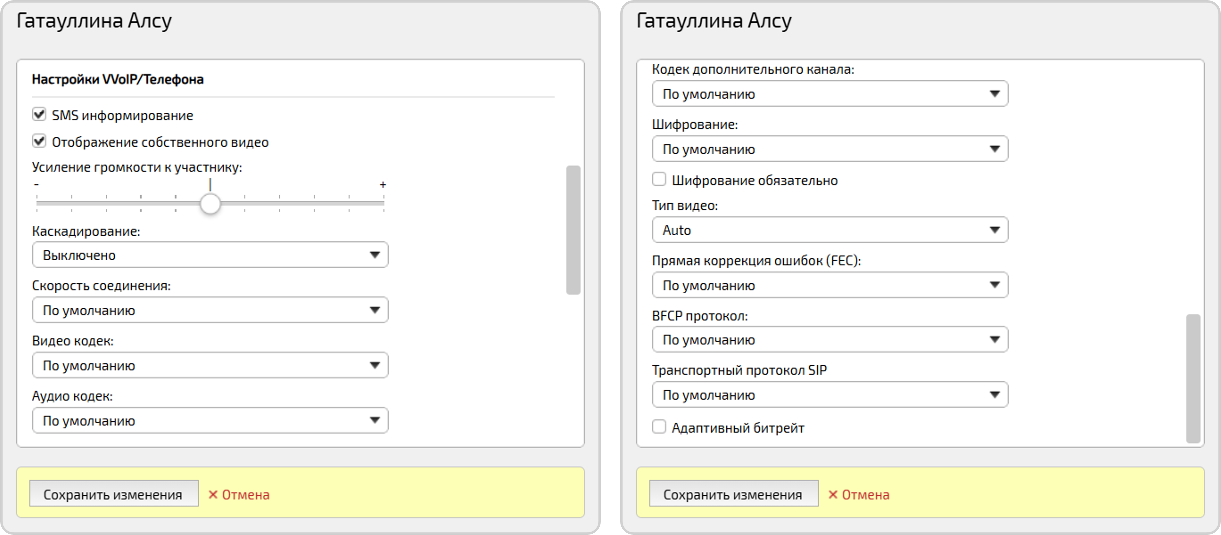Uncheck Отображение собственного видео
The width and height of the screenshot is (1221, 535).
click(39, 141)
